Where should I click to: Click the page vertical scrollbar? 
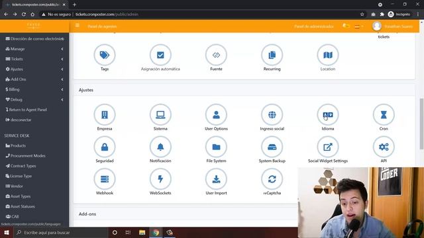421,124
